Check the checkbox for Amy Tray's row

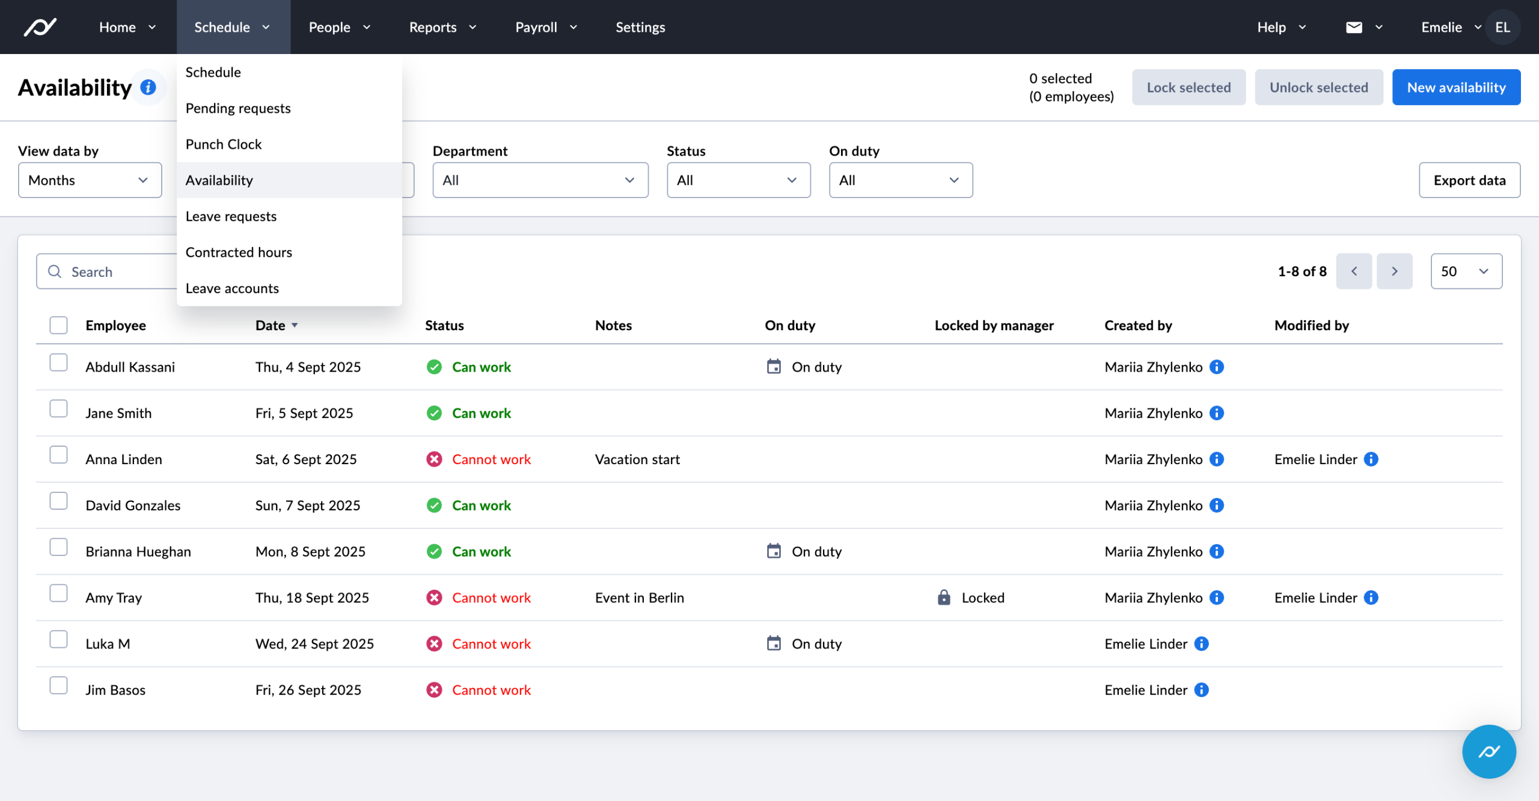coord(58,593)
